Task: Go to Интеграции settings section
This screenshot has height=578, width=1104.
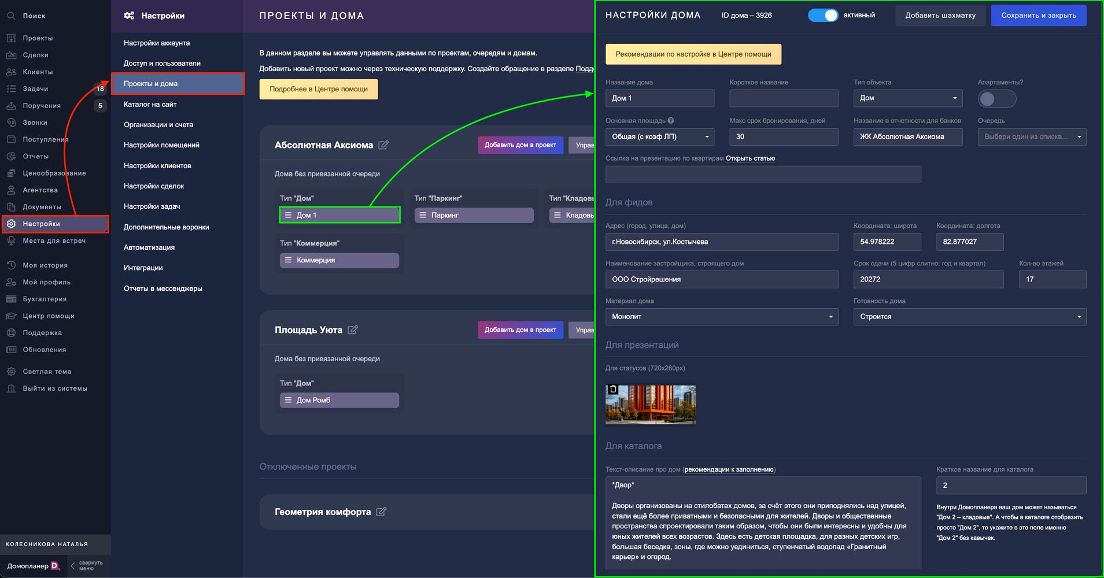Action: 143,268
